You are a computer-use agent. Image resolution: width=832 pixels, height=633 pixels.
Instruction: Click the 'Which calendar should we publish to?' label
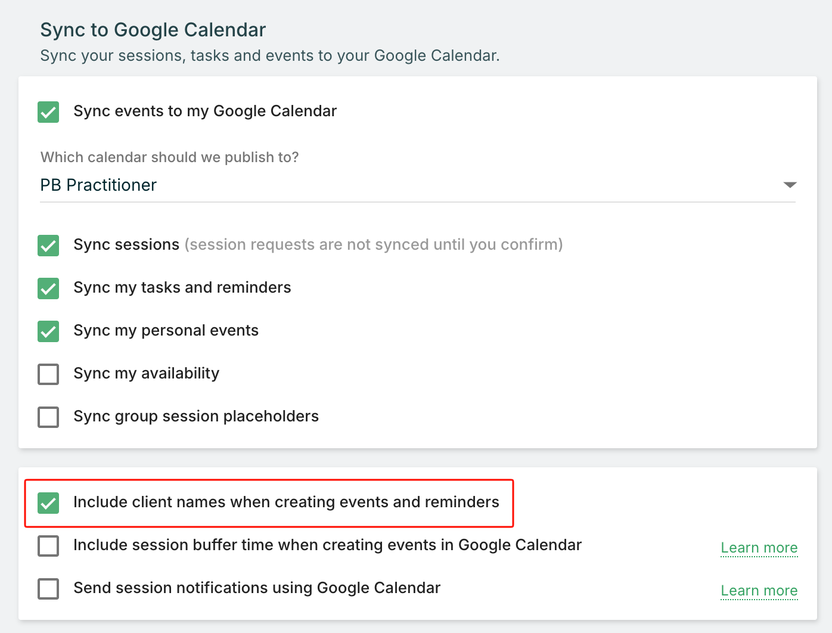169,157
